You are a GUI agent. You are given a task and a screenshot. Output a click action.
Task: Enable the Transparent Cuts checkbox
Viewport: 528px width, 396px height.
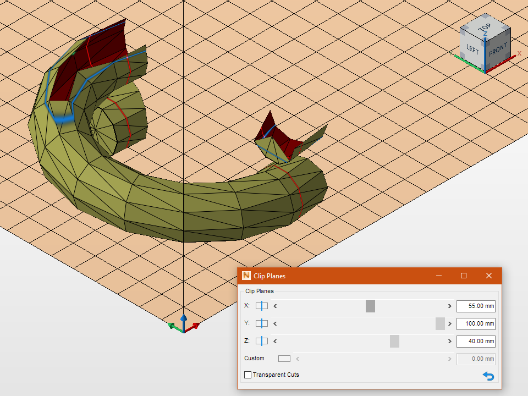[248, 375]
